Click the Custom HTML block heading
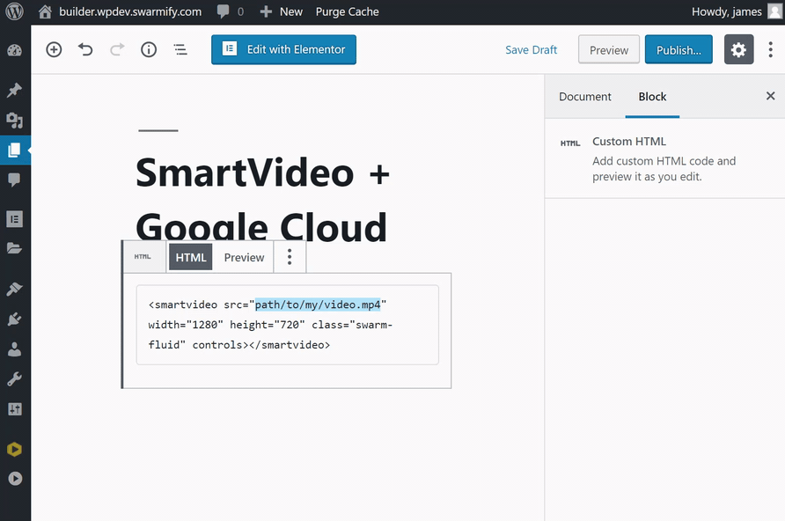 click(x=629, y=142)
